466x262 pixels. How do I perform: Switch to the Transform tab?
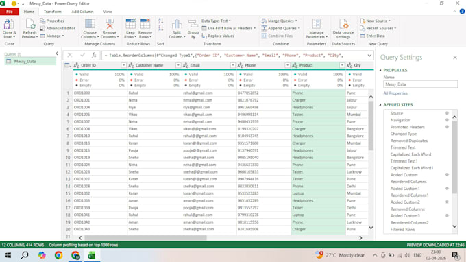[52, 12]
